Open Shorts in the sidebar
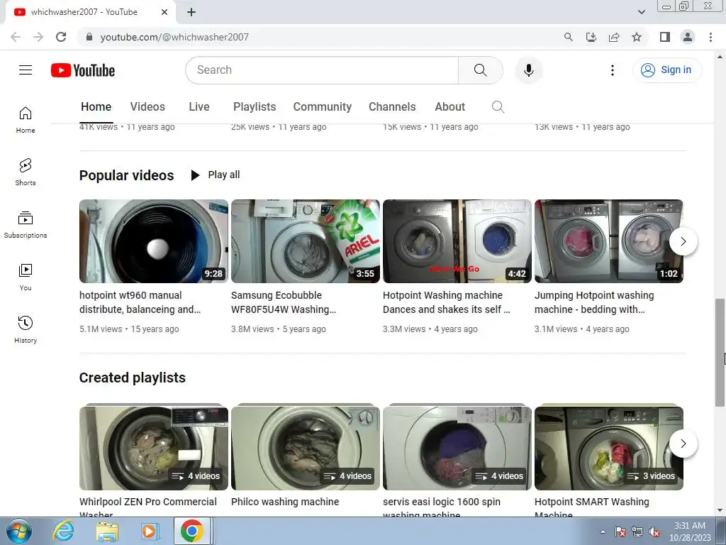Viewport: 726px width, 545px height. click(26, 172)
